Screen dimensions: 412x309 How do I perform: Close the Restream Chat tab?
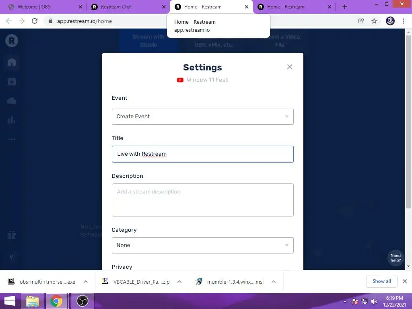pos(164,7)
